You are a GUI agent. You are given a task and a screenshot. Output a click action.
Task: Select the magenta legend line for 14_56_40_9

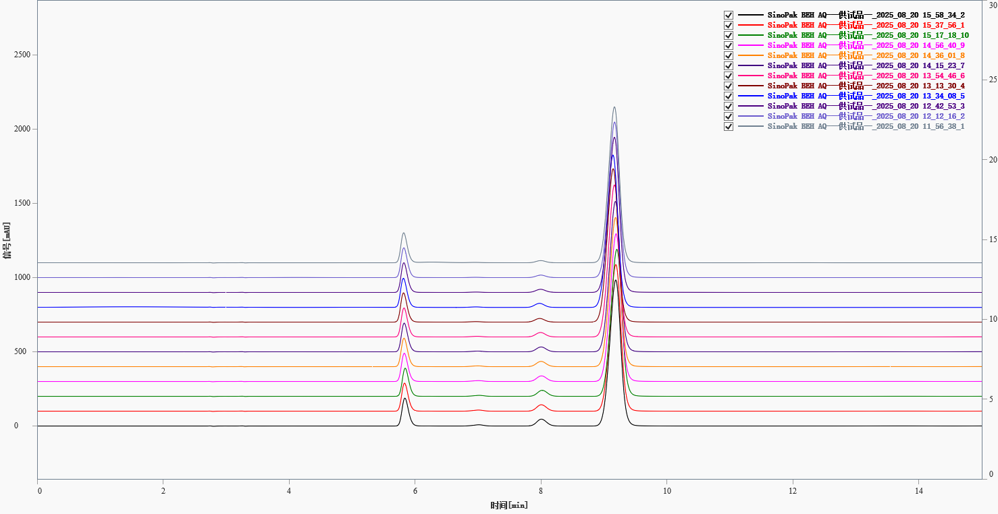point(751,45)
